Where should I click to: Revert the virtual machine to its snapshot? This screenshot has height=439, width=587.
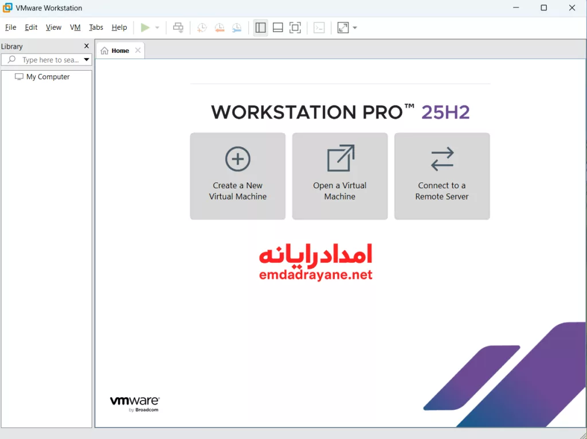tap(220, 27)
